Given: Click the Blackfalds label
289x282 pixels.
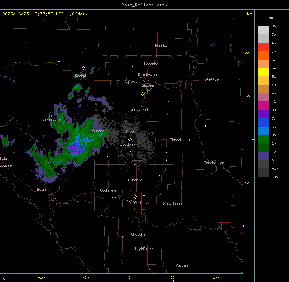Looking at the screenshot, I should click(148, 75).
